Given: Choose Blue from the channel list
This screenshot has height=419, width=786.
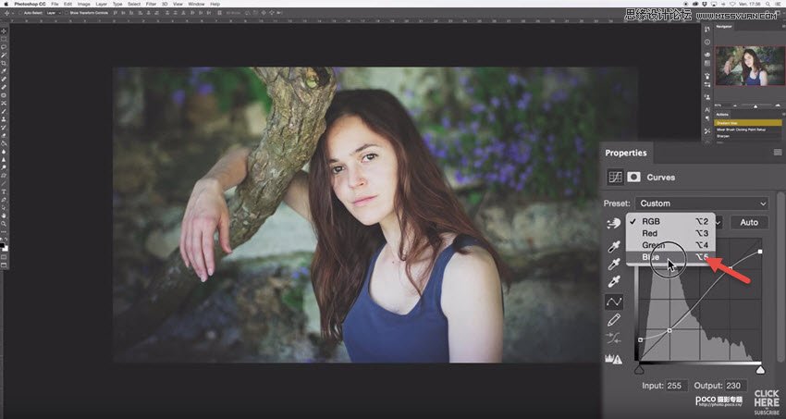Looking at the screenshot, I should pos(653,258).
